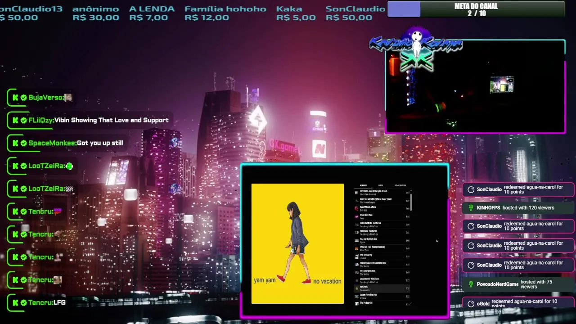This screenshot has width=576, height=324.
Task: Click the SpaceMonkee username in chat
Action: pyautogui.click(x=52, y=143)
